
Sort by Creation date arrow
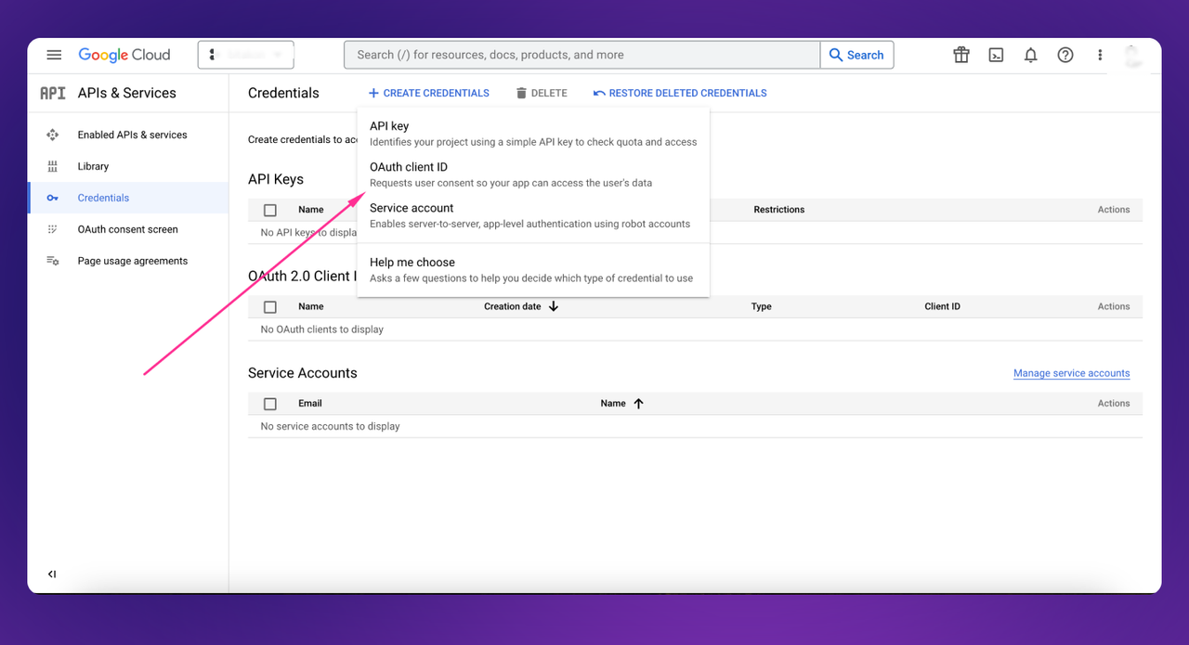click(x=554, y=306)
